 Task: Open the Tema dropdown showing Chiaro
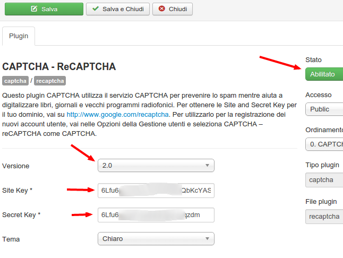[x=156, y=238]
